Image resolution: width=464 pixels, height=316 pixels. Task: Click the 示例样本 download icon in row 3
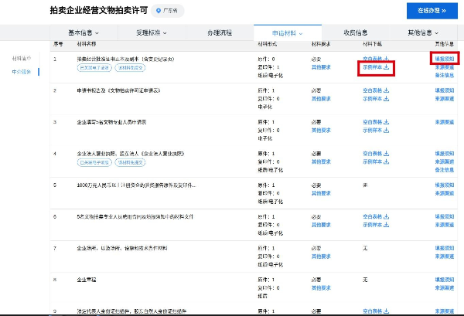click(x=386, y=131)
